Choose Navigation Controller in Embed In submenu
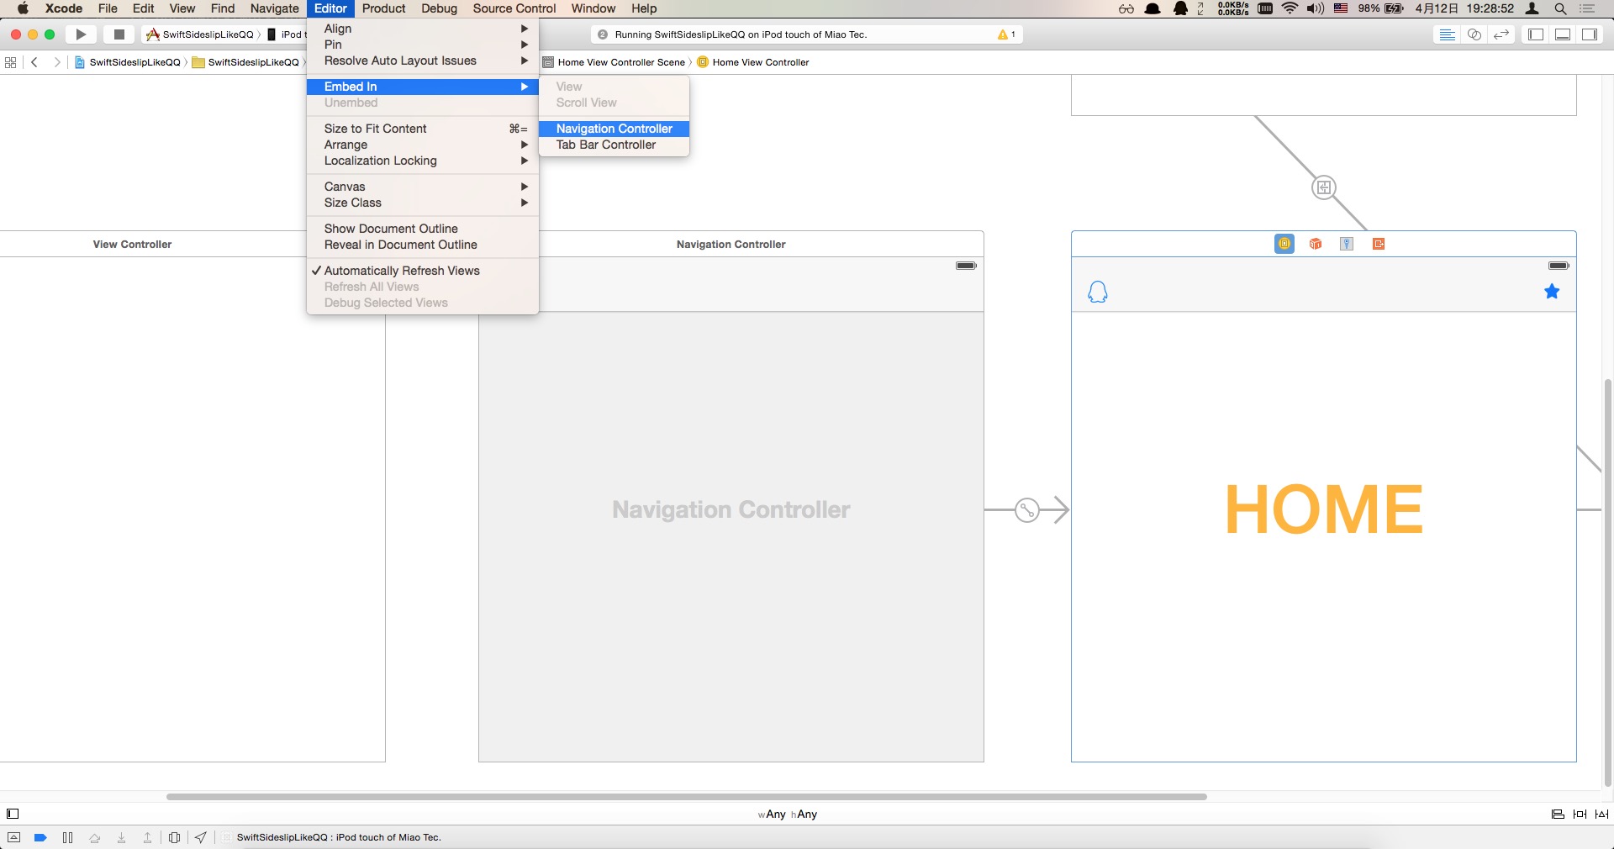 (x=614, y=129)
